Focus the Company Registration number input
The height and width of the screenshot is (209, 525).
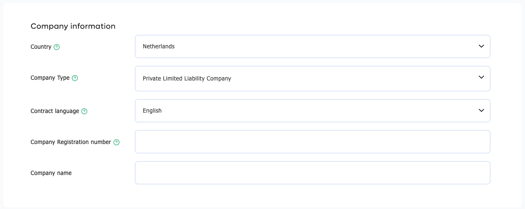[x=312, y=142]
